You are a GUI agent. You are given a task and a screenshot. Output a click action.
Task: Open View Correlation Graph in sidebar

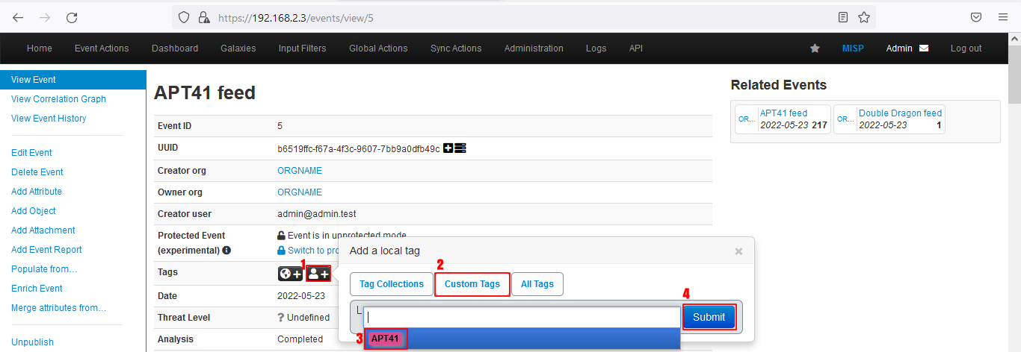58,99
